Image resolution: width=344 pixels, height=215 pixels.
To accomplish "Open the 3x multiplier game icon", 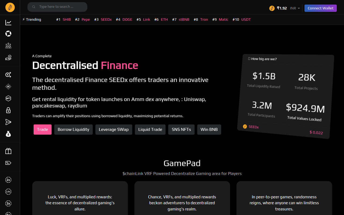I will 8,203.
